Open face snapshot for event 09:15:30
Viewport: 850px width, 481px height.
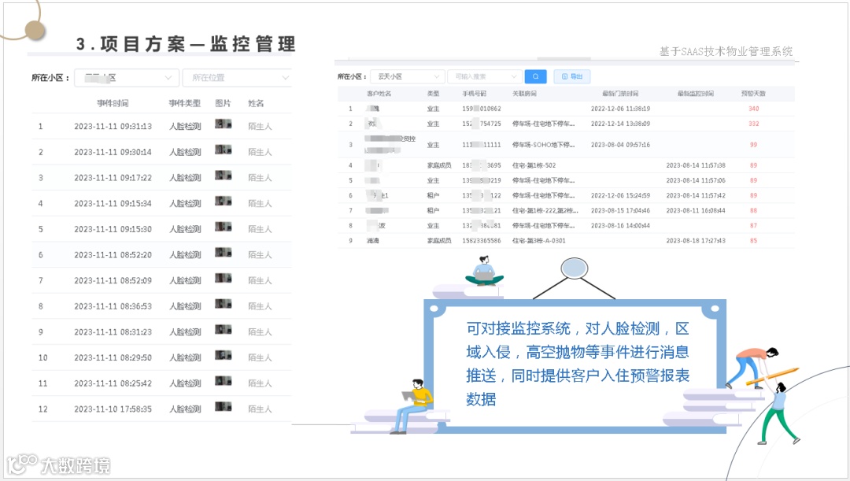coord(224,227)
